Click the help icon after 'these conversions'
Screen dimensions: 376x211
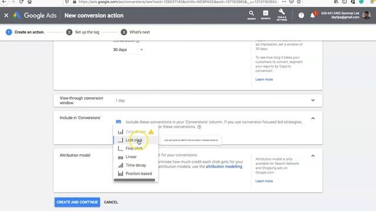[x=199, y=127]
